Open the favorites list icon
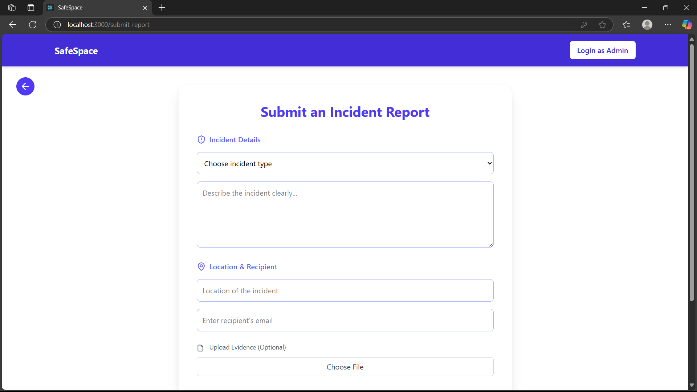697x392 pixels. point(626,25)
